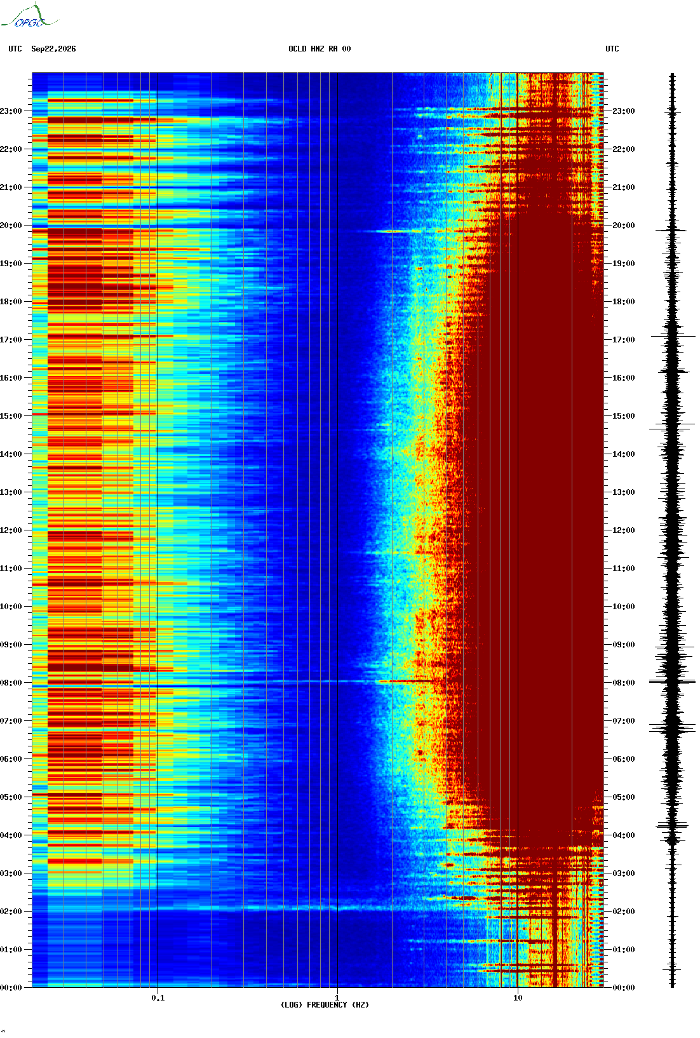
Task: Select the 20:00 tick on the left time axis
Action: point(11,226)
